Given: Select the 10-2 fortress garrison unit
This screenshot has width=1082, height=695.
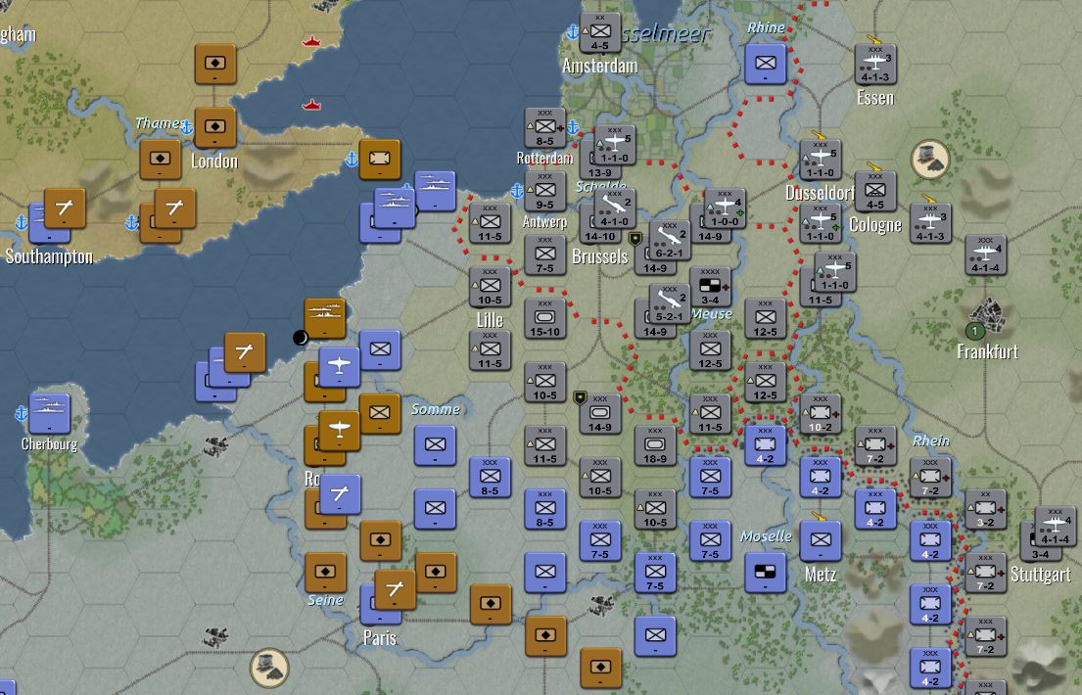Looking at the screenshot, I should pos(820,413).
